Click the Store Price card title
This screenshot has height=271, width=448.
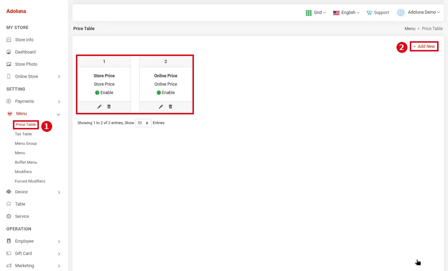click(104, 76)
